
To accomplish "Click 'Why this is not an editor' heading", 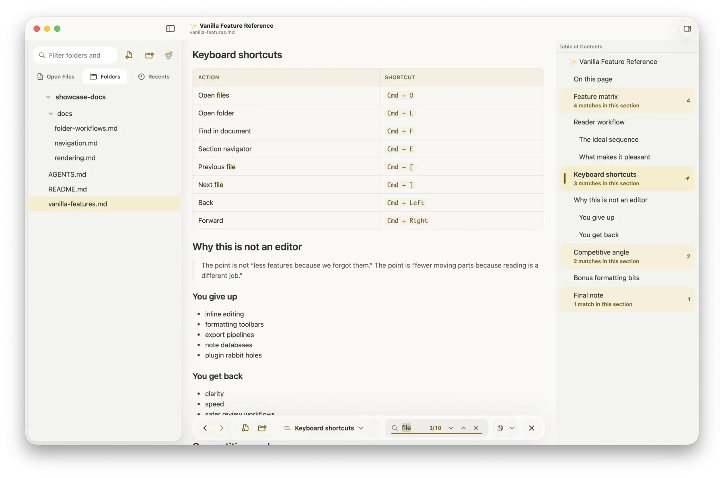I will [x=247, y=247].
